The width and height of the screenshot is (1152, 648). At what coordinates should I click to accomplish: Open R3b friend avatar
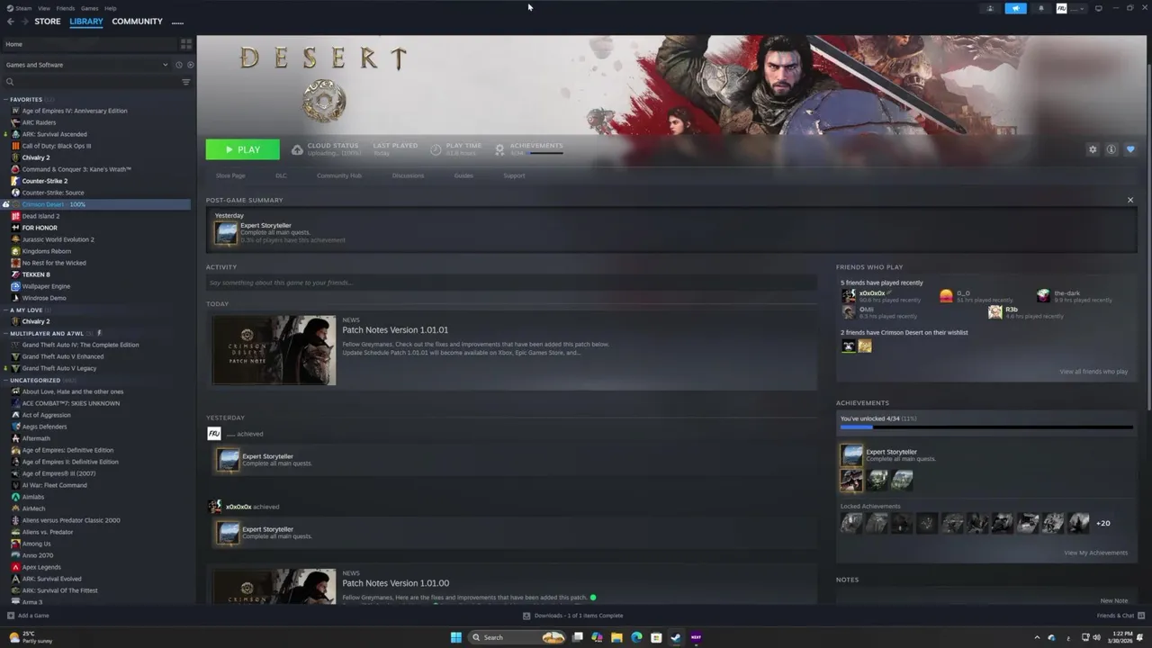[995, 312]
